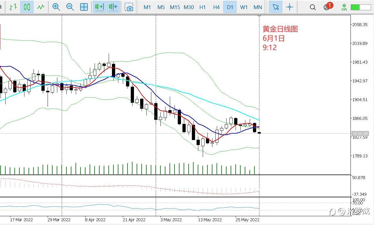This screenshot has height=225, width=374.
Task: Select H4 timeframe
Action: (216, 7)
